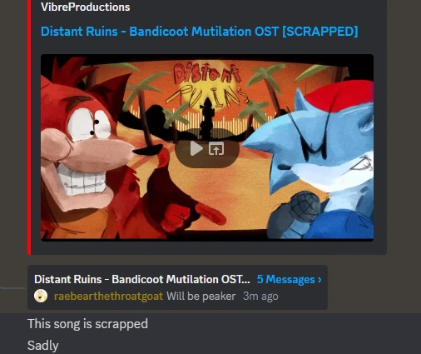Image resolution: width=421 pixels, height=354 pixels.
Task: Click the Distant Ruins graffiti text in the thumbnail
Action: click(206, 85)
